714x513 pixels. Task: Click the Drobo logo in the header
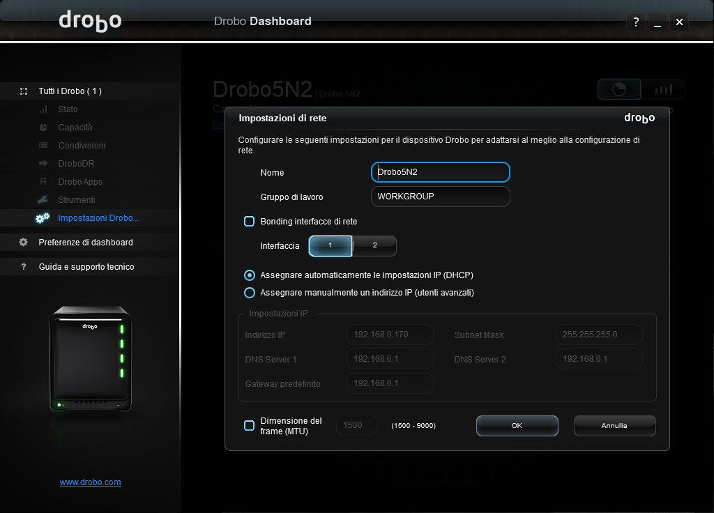pos(90,21)
